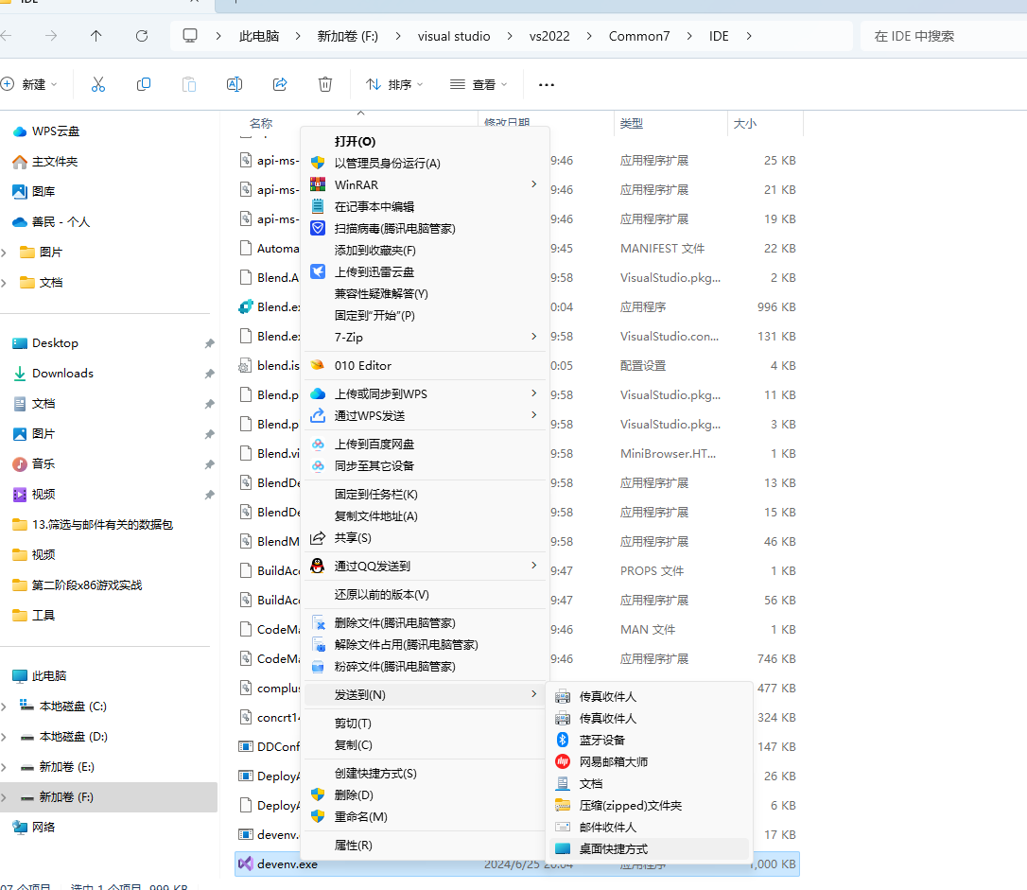Viewport: 1027px width, 890px height.
Task: Select the devenv.exe file row
Action: 517,864
